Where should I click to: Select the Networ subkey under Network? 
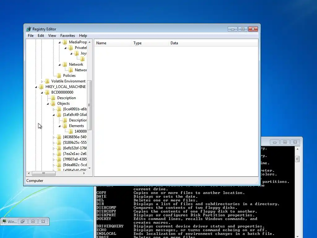[81, 70]
